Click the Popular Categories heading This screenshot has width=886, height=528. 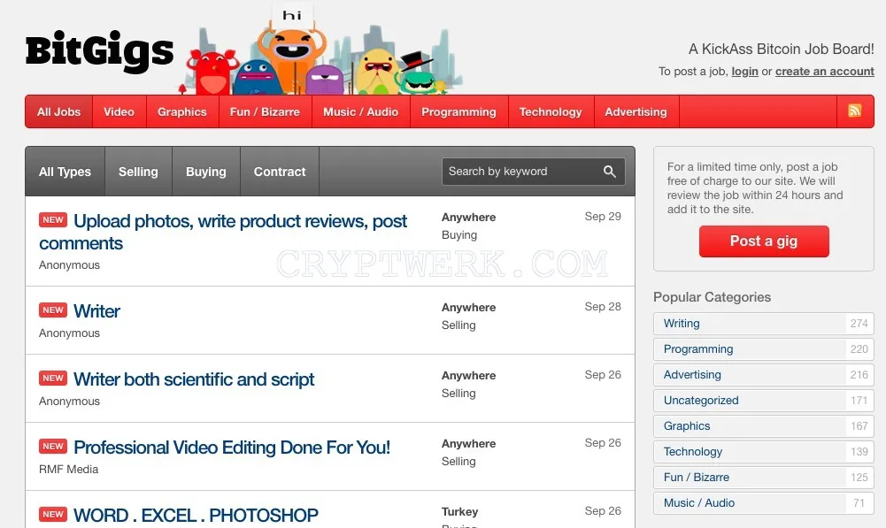click(712, 297)
